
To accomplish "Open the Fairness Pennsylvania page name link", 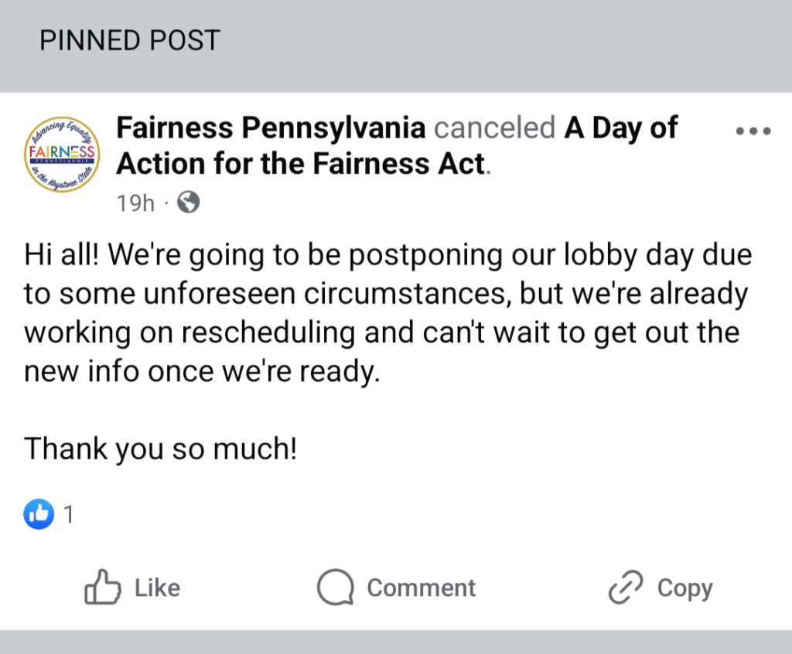I will tap(271, 128).
